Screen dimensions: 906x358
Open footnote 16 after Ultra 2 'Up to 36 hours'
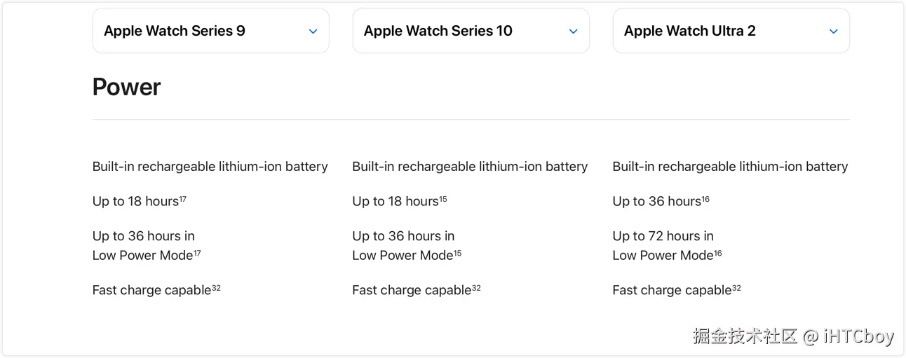tap(705, 199)
